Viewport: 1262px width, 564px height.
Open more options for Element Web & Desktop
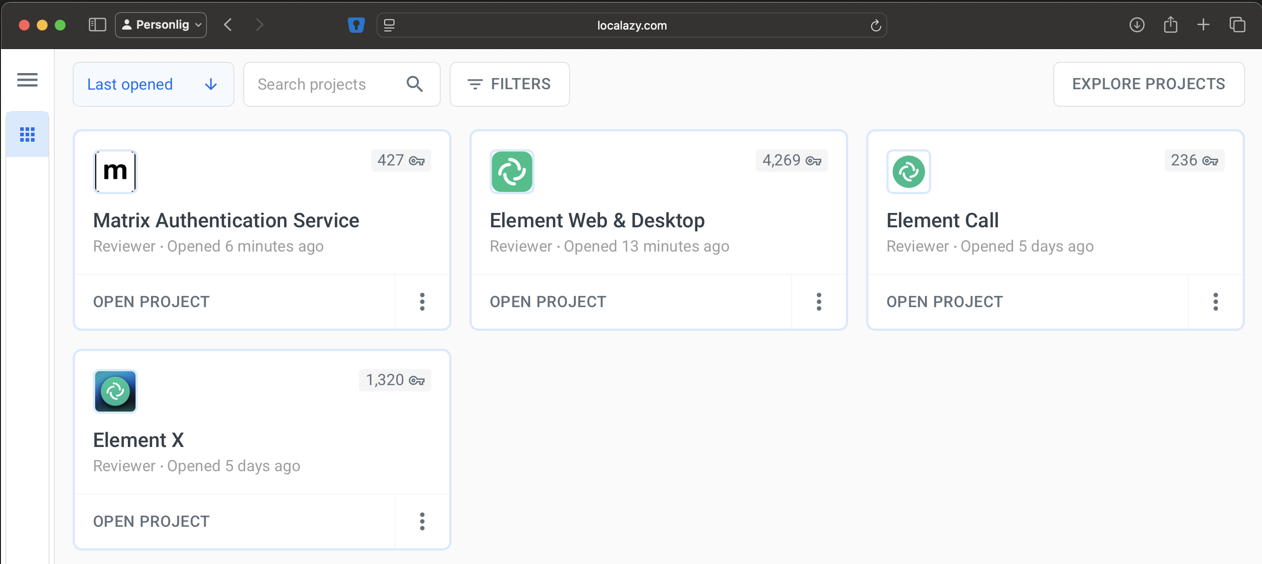[x=819, y=302]
